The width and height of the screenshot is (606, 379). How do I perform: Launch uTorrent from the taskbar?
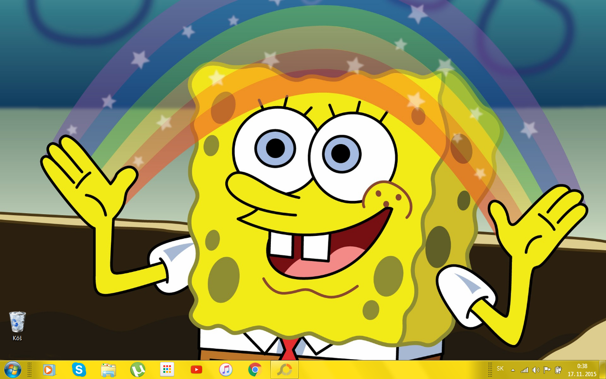(138, 370)
